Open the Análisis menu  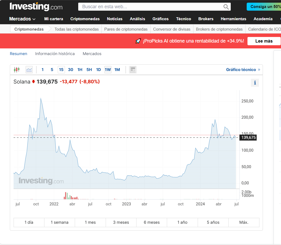point(138,19)
